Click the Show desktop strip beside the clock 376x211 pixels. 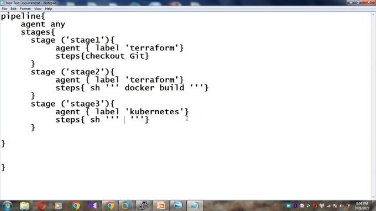[374, 206]
